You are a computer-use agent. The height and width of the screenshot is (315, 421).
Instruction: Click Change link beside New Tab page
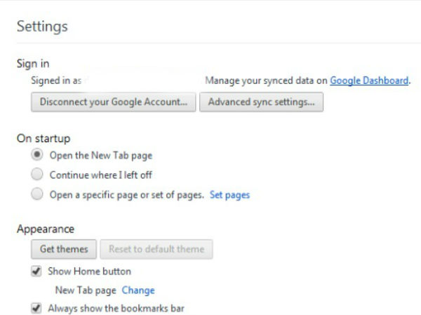138,290
